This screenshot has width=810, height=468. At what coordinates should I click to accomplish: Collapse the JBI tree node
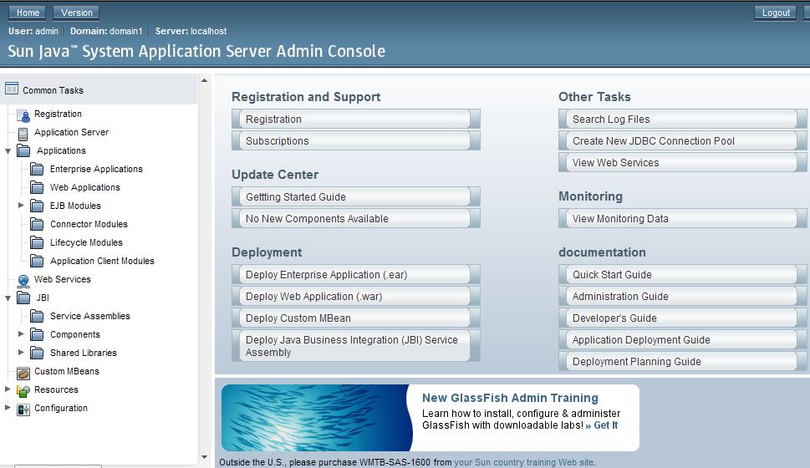tap(8, 298)
